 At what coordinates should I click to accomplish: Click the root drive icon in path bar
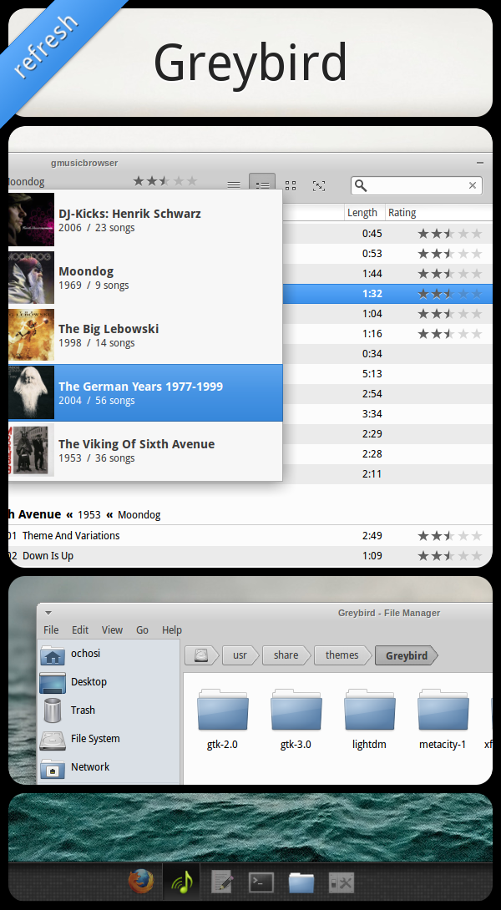[200, 655]
